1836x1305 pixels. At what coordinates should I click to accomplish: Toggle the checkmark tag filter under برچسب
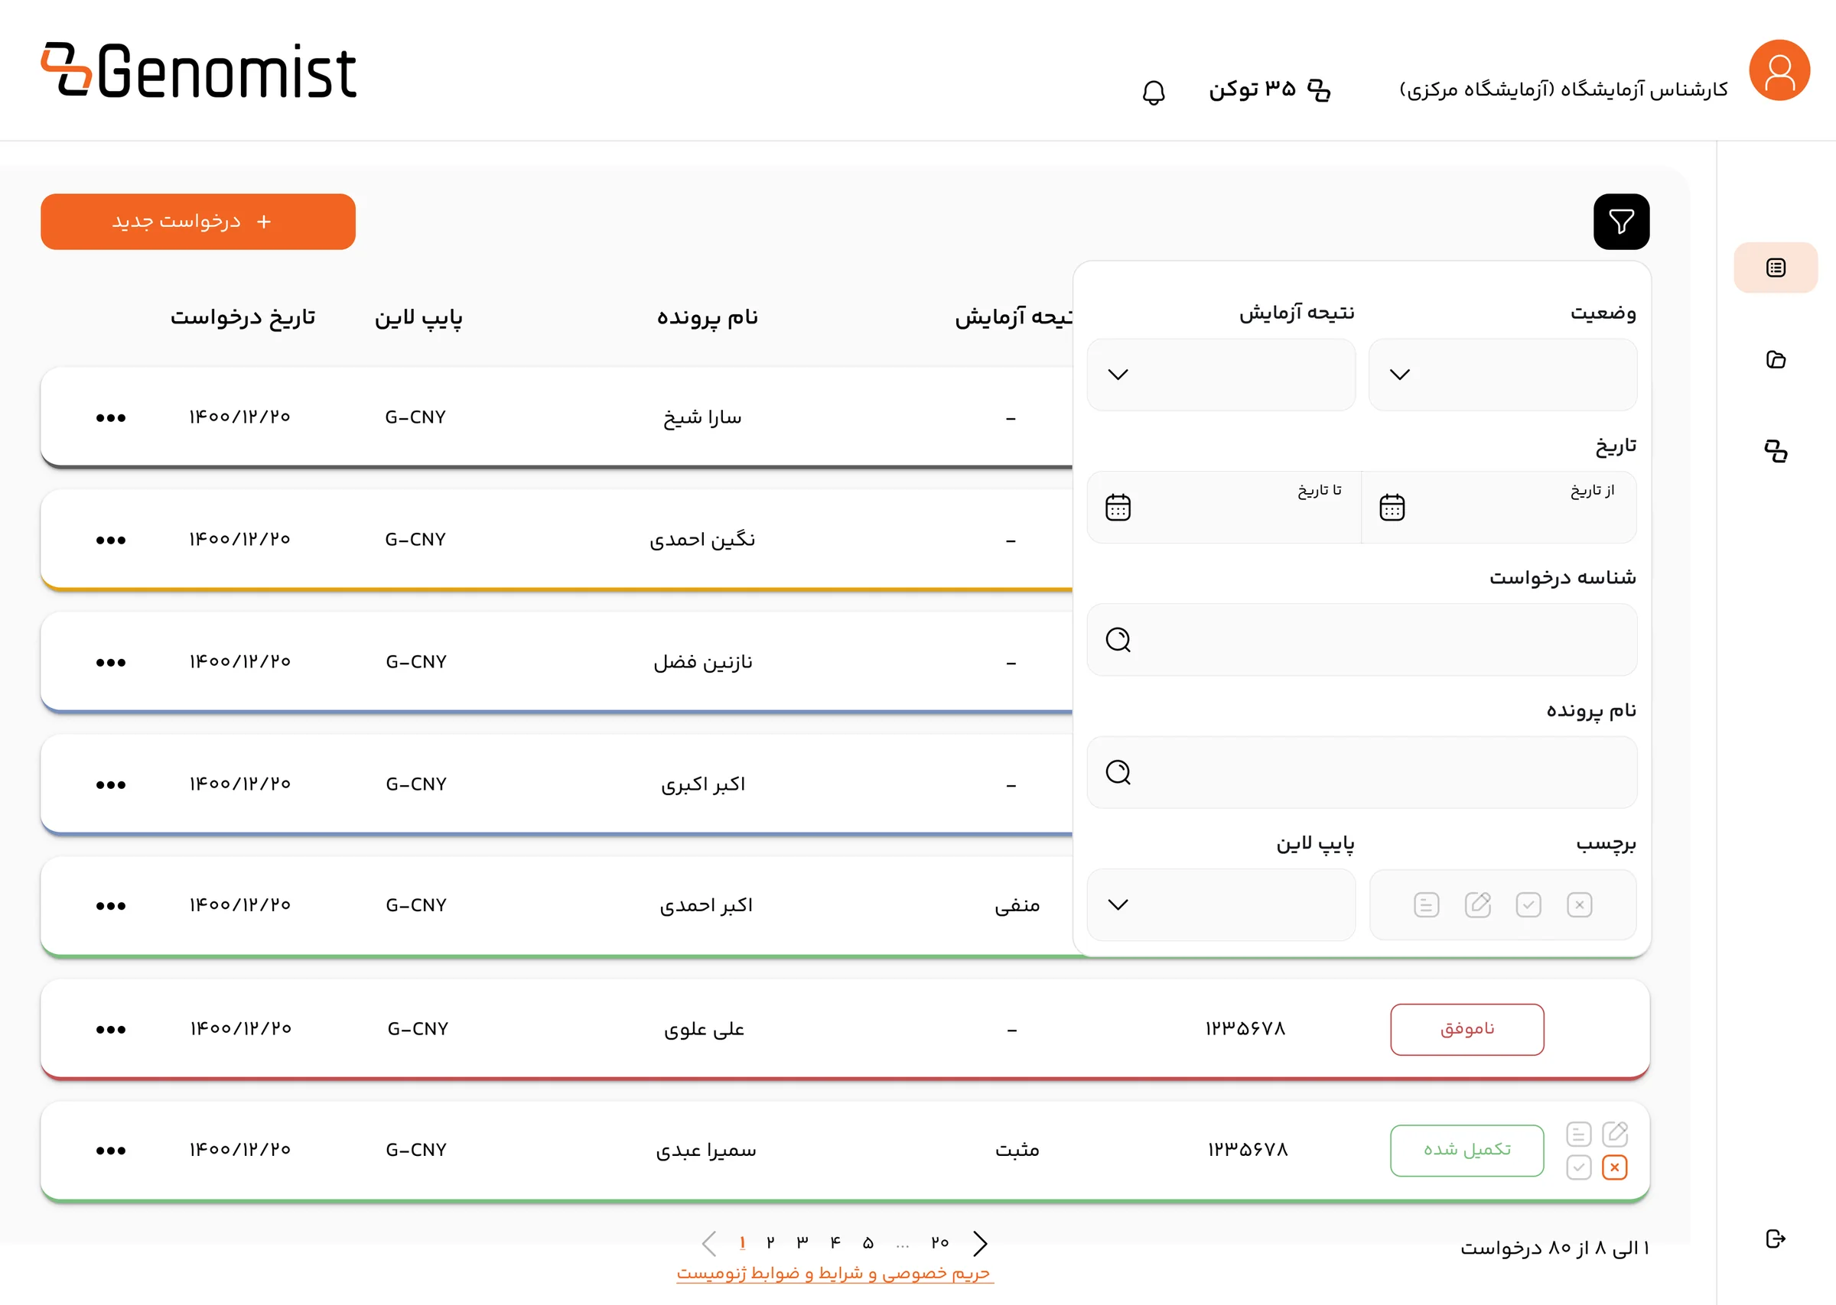1528,905
